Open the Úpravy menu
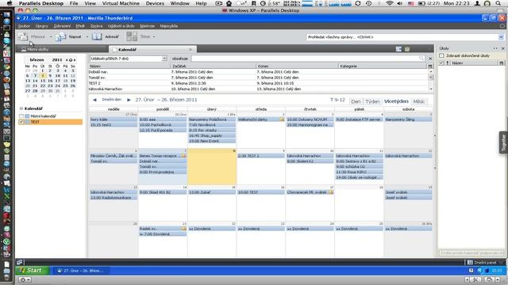This screenshot has height=285, width=508. [42, 26]
